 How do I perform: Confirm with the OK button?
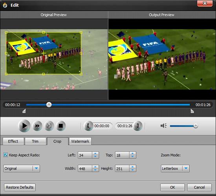tap(172, 187)
